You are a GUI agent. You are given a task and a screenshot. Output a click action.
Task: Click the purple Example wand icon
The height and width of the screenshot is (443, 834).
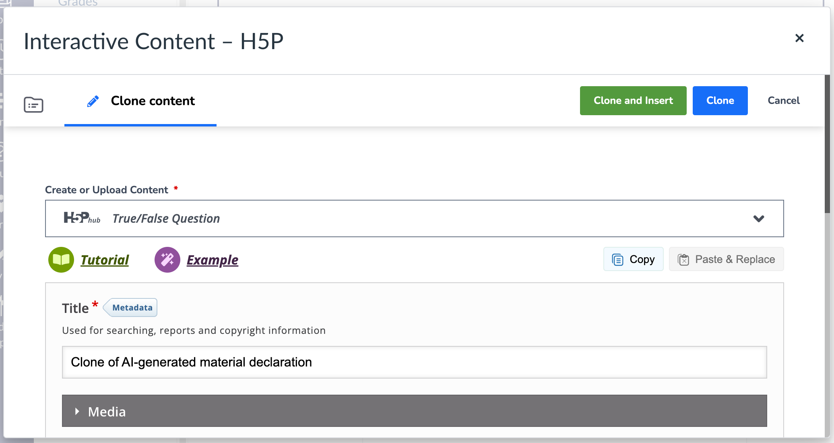tap(167, 260)
